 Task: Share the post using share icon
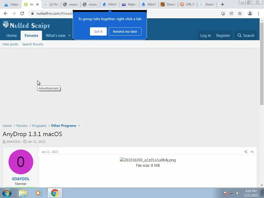(x=246, y=152)
